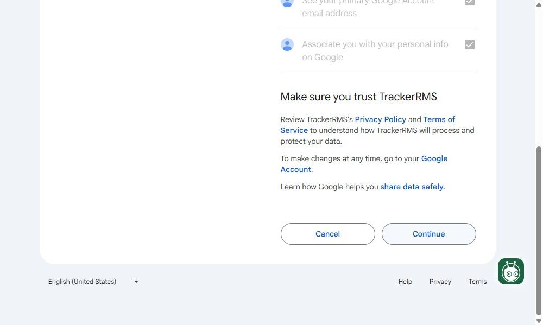The image size is (543, 325).
Task: Toggle the primary email address permission checkbox
Action: pyautogui.click(x=470, y=2)
